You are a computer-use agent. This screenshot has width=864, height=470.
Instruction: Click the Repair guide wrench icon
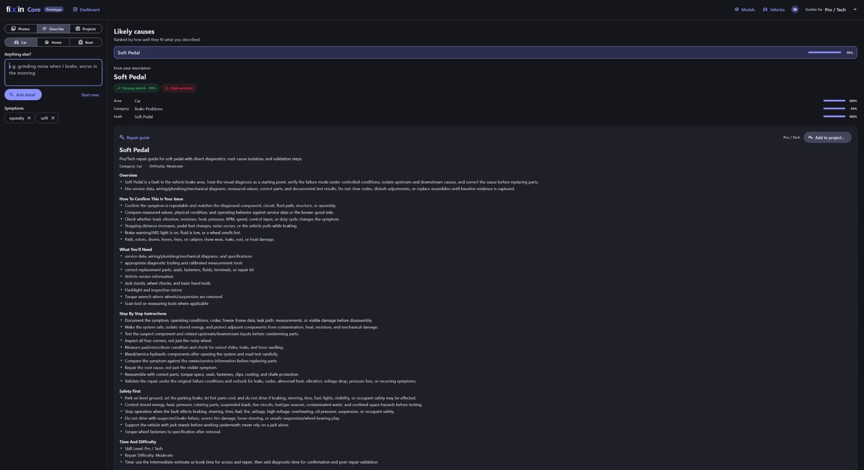[x=122, y=137]
